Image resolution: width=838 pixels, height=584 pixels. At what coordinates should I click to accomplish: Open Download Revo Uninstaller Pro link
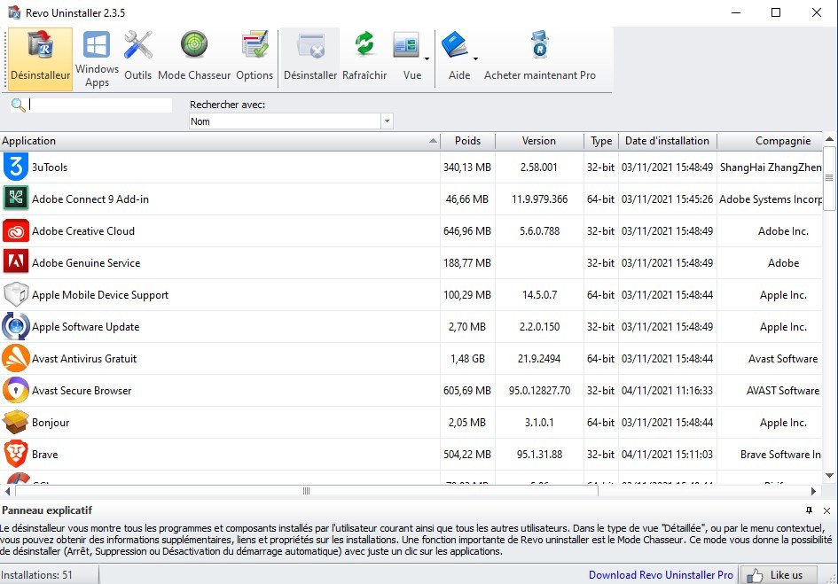tap(662, 575)
